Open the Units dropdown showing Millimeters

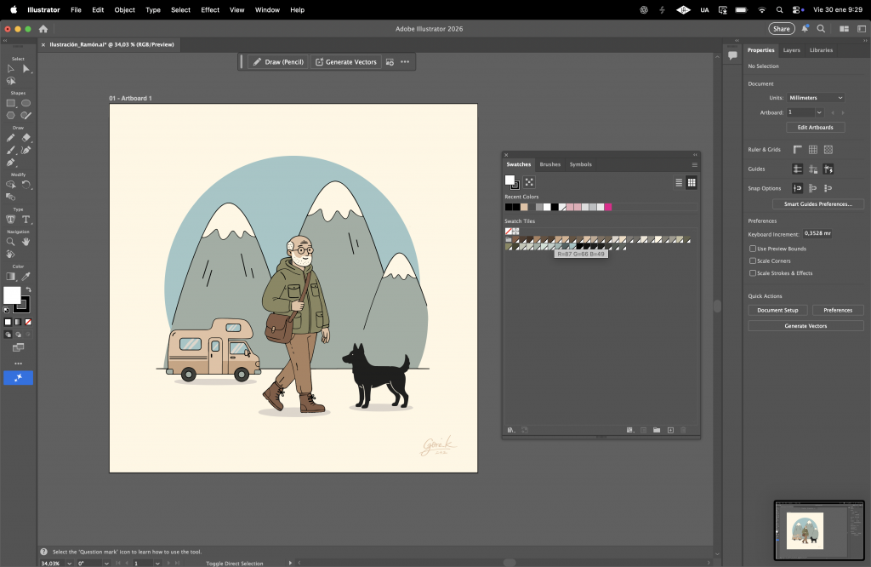point(815,98)
